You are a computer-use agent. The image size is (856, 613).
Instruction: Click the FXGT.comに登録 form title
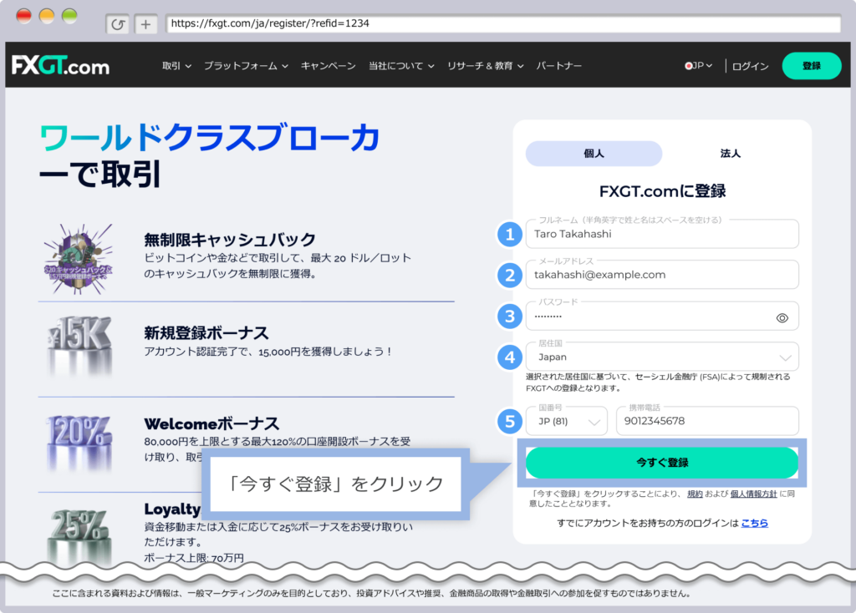click(662, 191)
